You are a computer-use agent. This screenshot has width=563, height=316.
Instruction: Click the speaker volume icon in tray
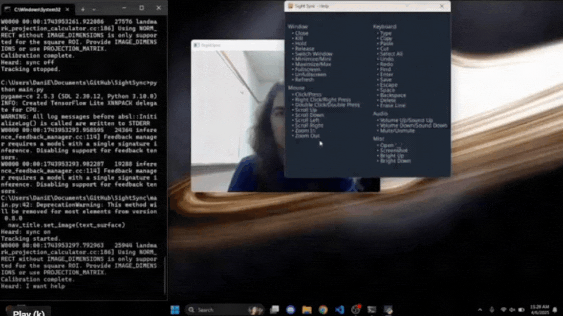(512, 310)
